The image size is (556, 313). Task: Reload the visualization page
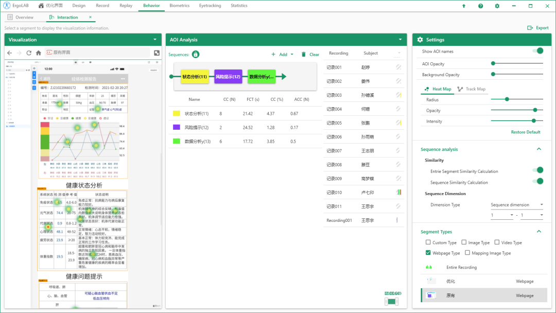29,53
